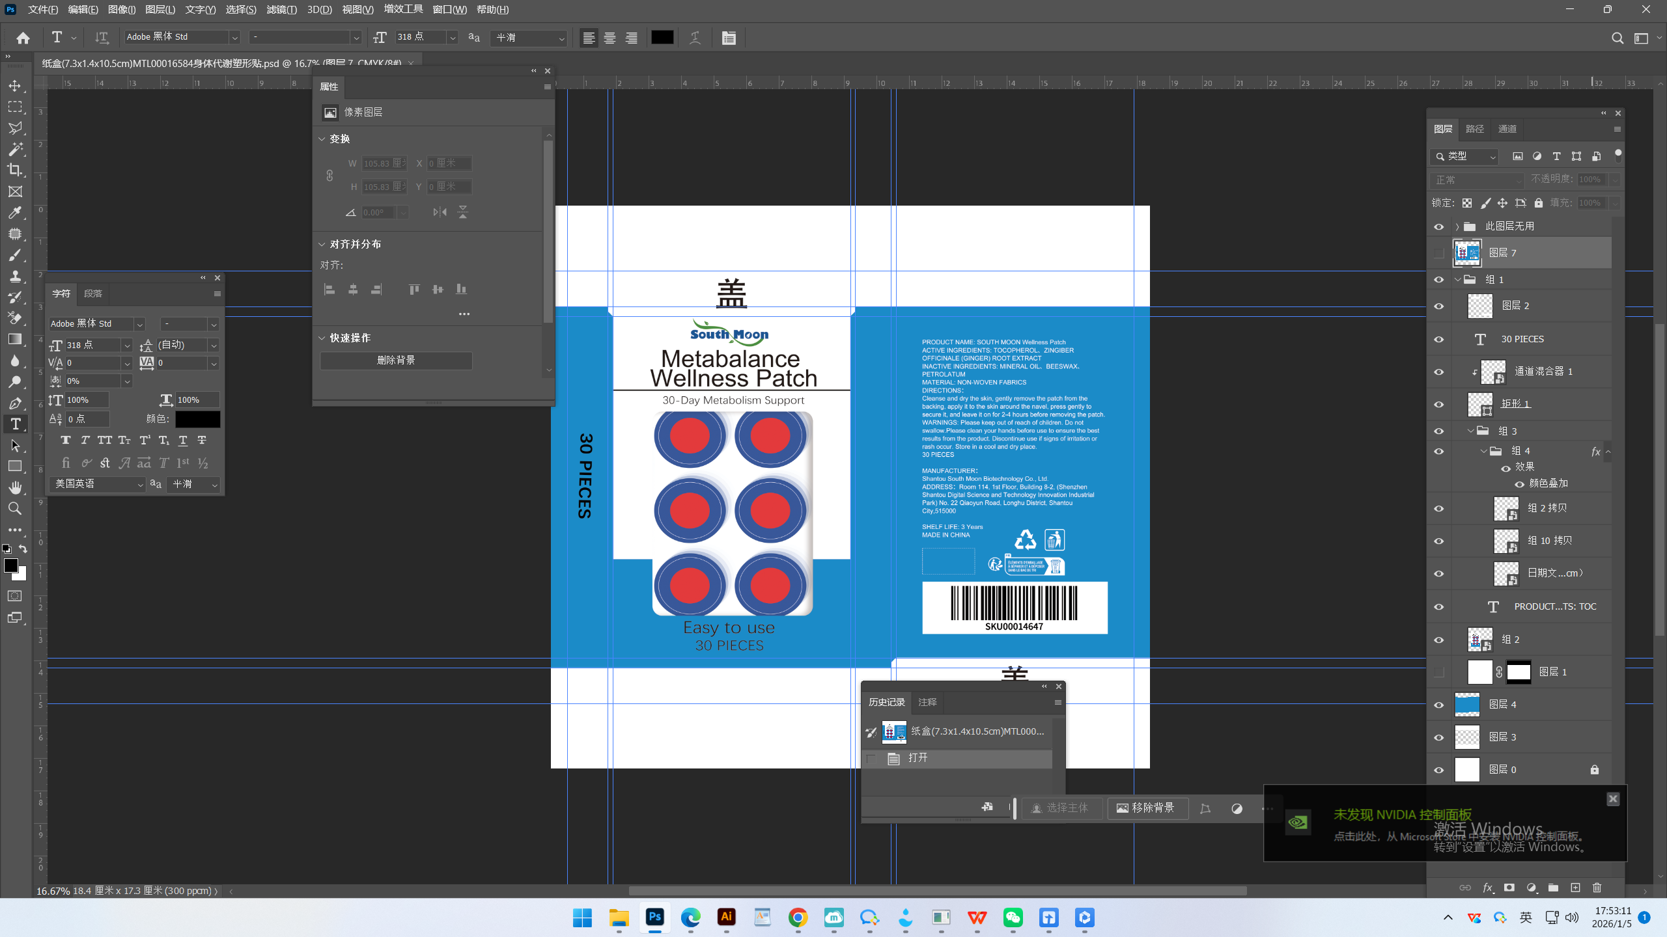Click right align text in options bar

631,38
